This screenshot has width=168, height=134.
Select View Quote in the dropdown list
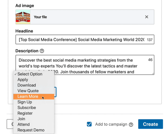pos(34,91)
